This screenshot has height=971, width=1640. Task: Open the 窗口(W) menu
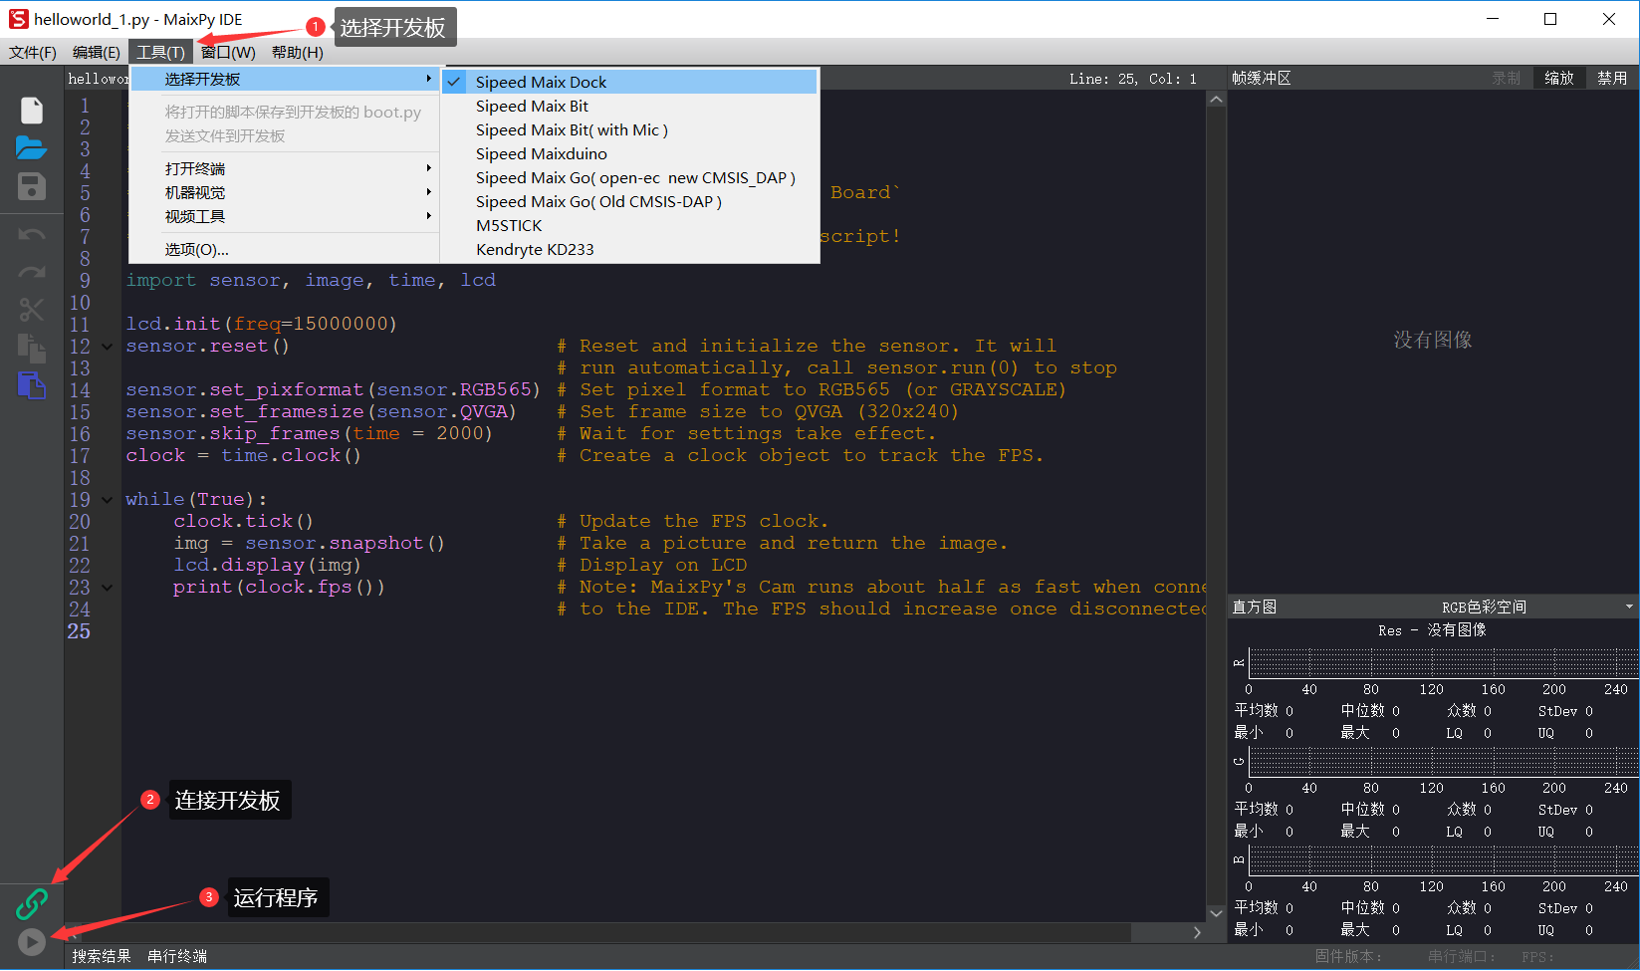228,52
